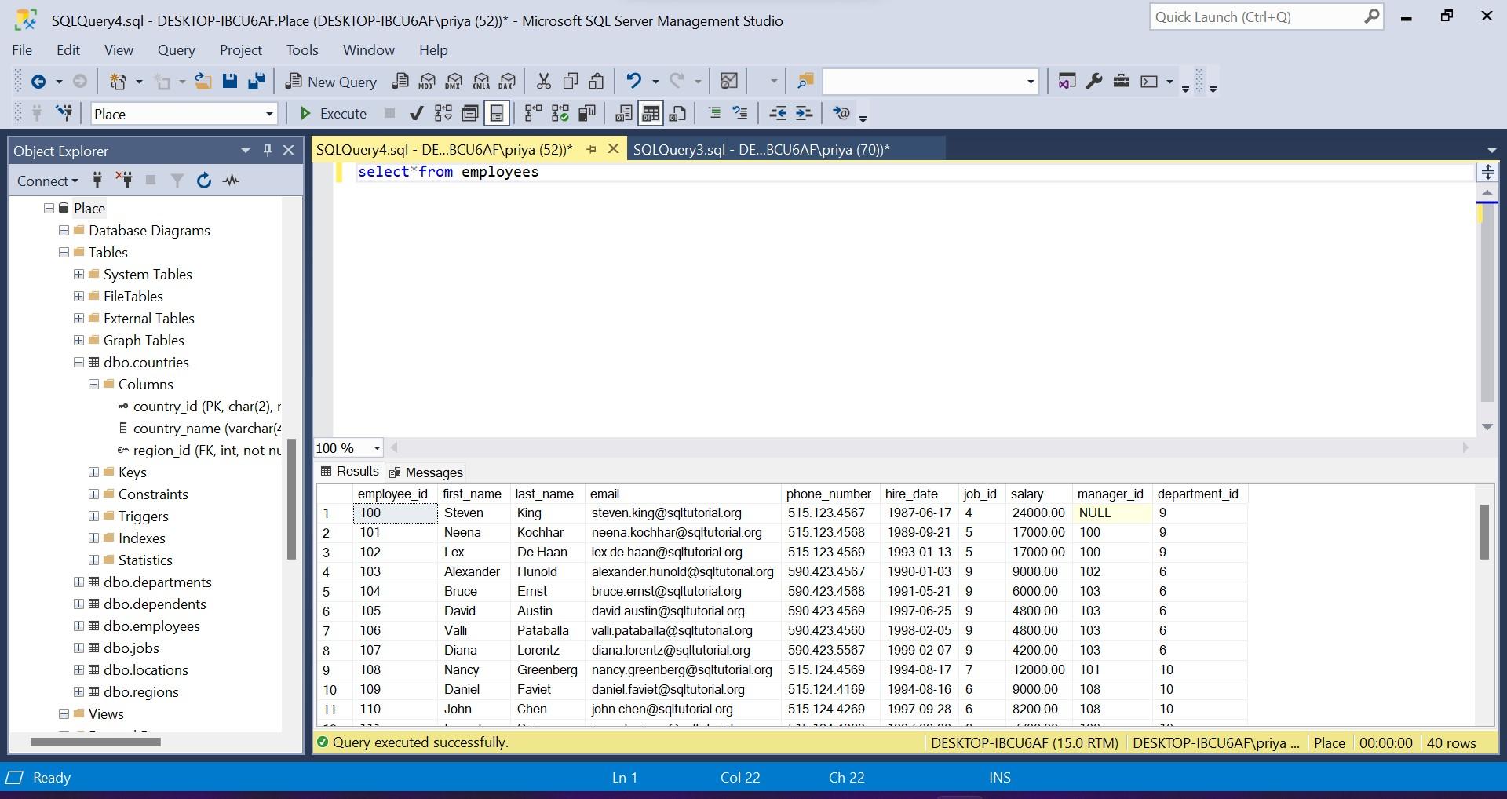The image size is (1507, 799).
Task: Switch to the Messages results tab
Action: 433,472
